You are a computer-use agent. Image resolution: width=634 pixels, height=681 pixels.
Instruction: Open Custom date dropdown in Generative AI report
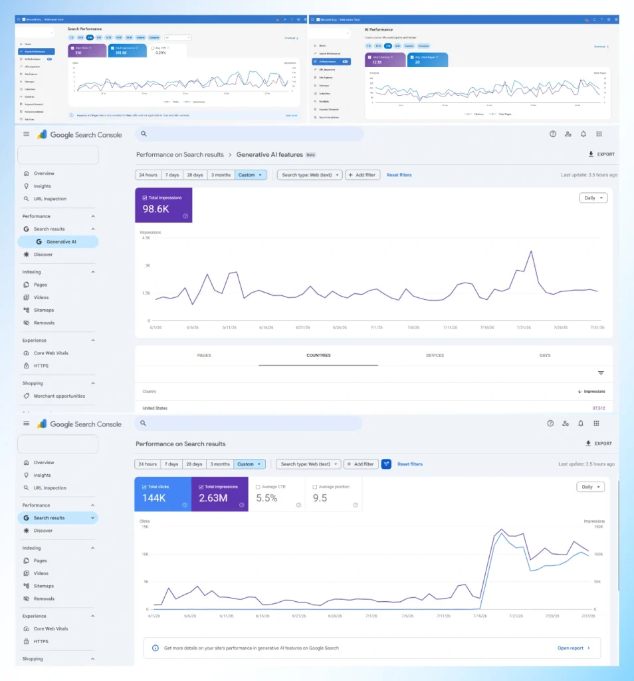(251, 175)
